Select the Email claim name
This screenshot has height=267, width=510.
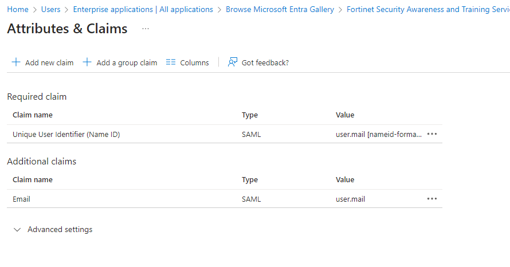coord(21,199)
